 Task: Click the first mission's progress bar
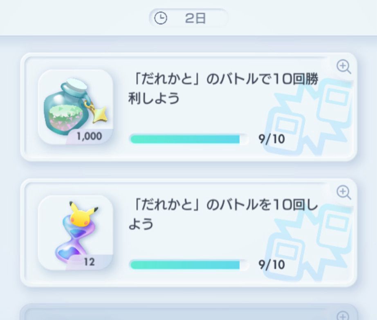189,139
